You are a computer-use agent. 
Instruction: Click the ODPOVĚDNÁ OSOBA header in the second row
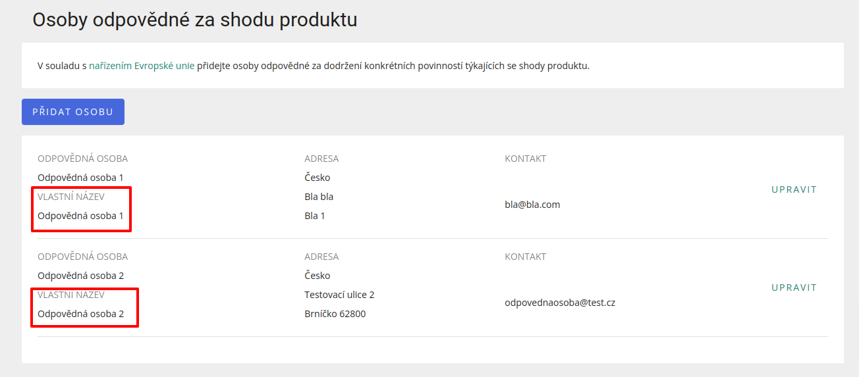83,257
